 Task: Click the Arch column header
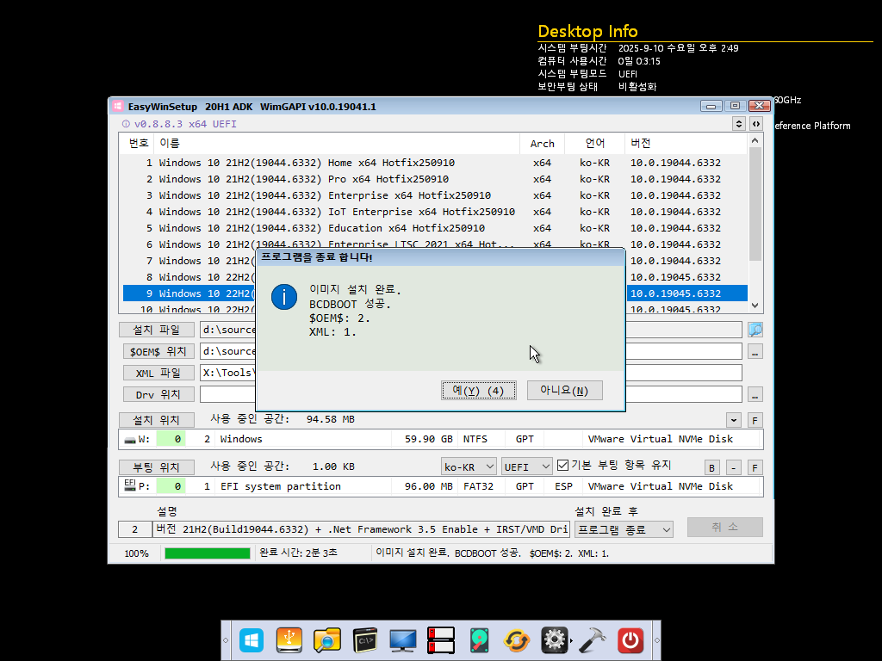pos(543,144)
